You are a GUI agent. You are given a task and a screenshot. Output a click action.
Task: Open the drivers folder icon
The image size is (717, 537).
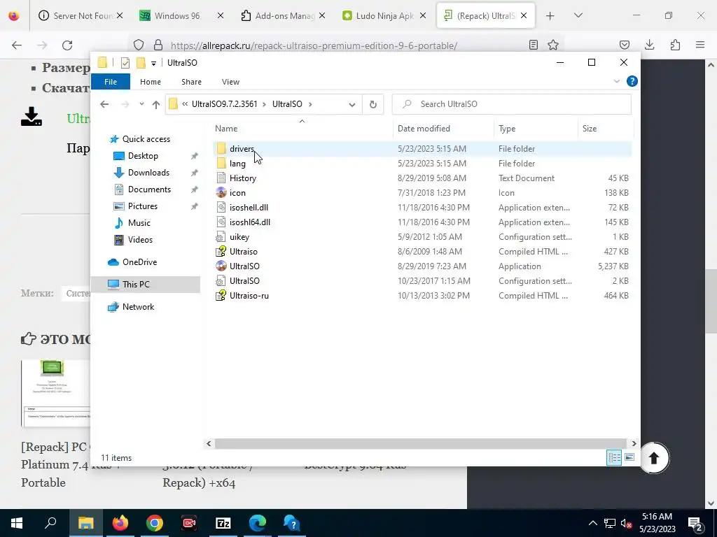pyautogui.click(x=221, y=148)
